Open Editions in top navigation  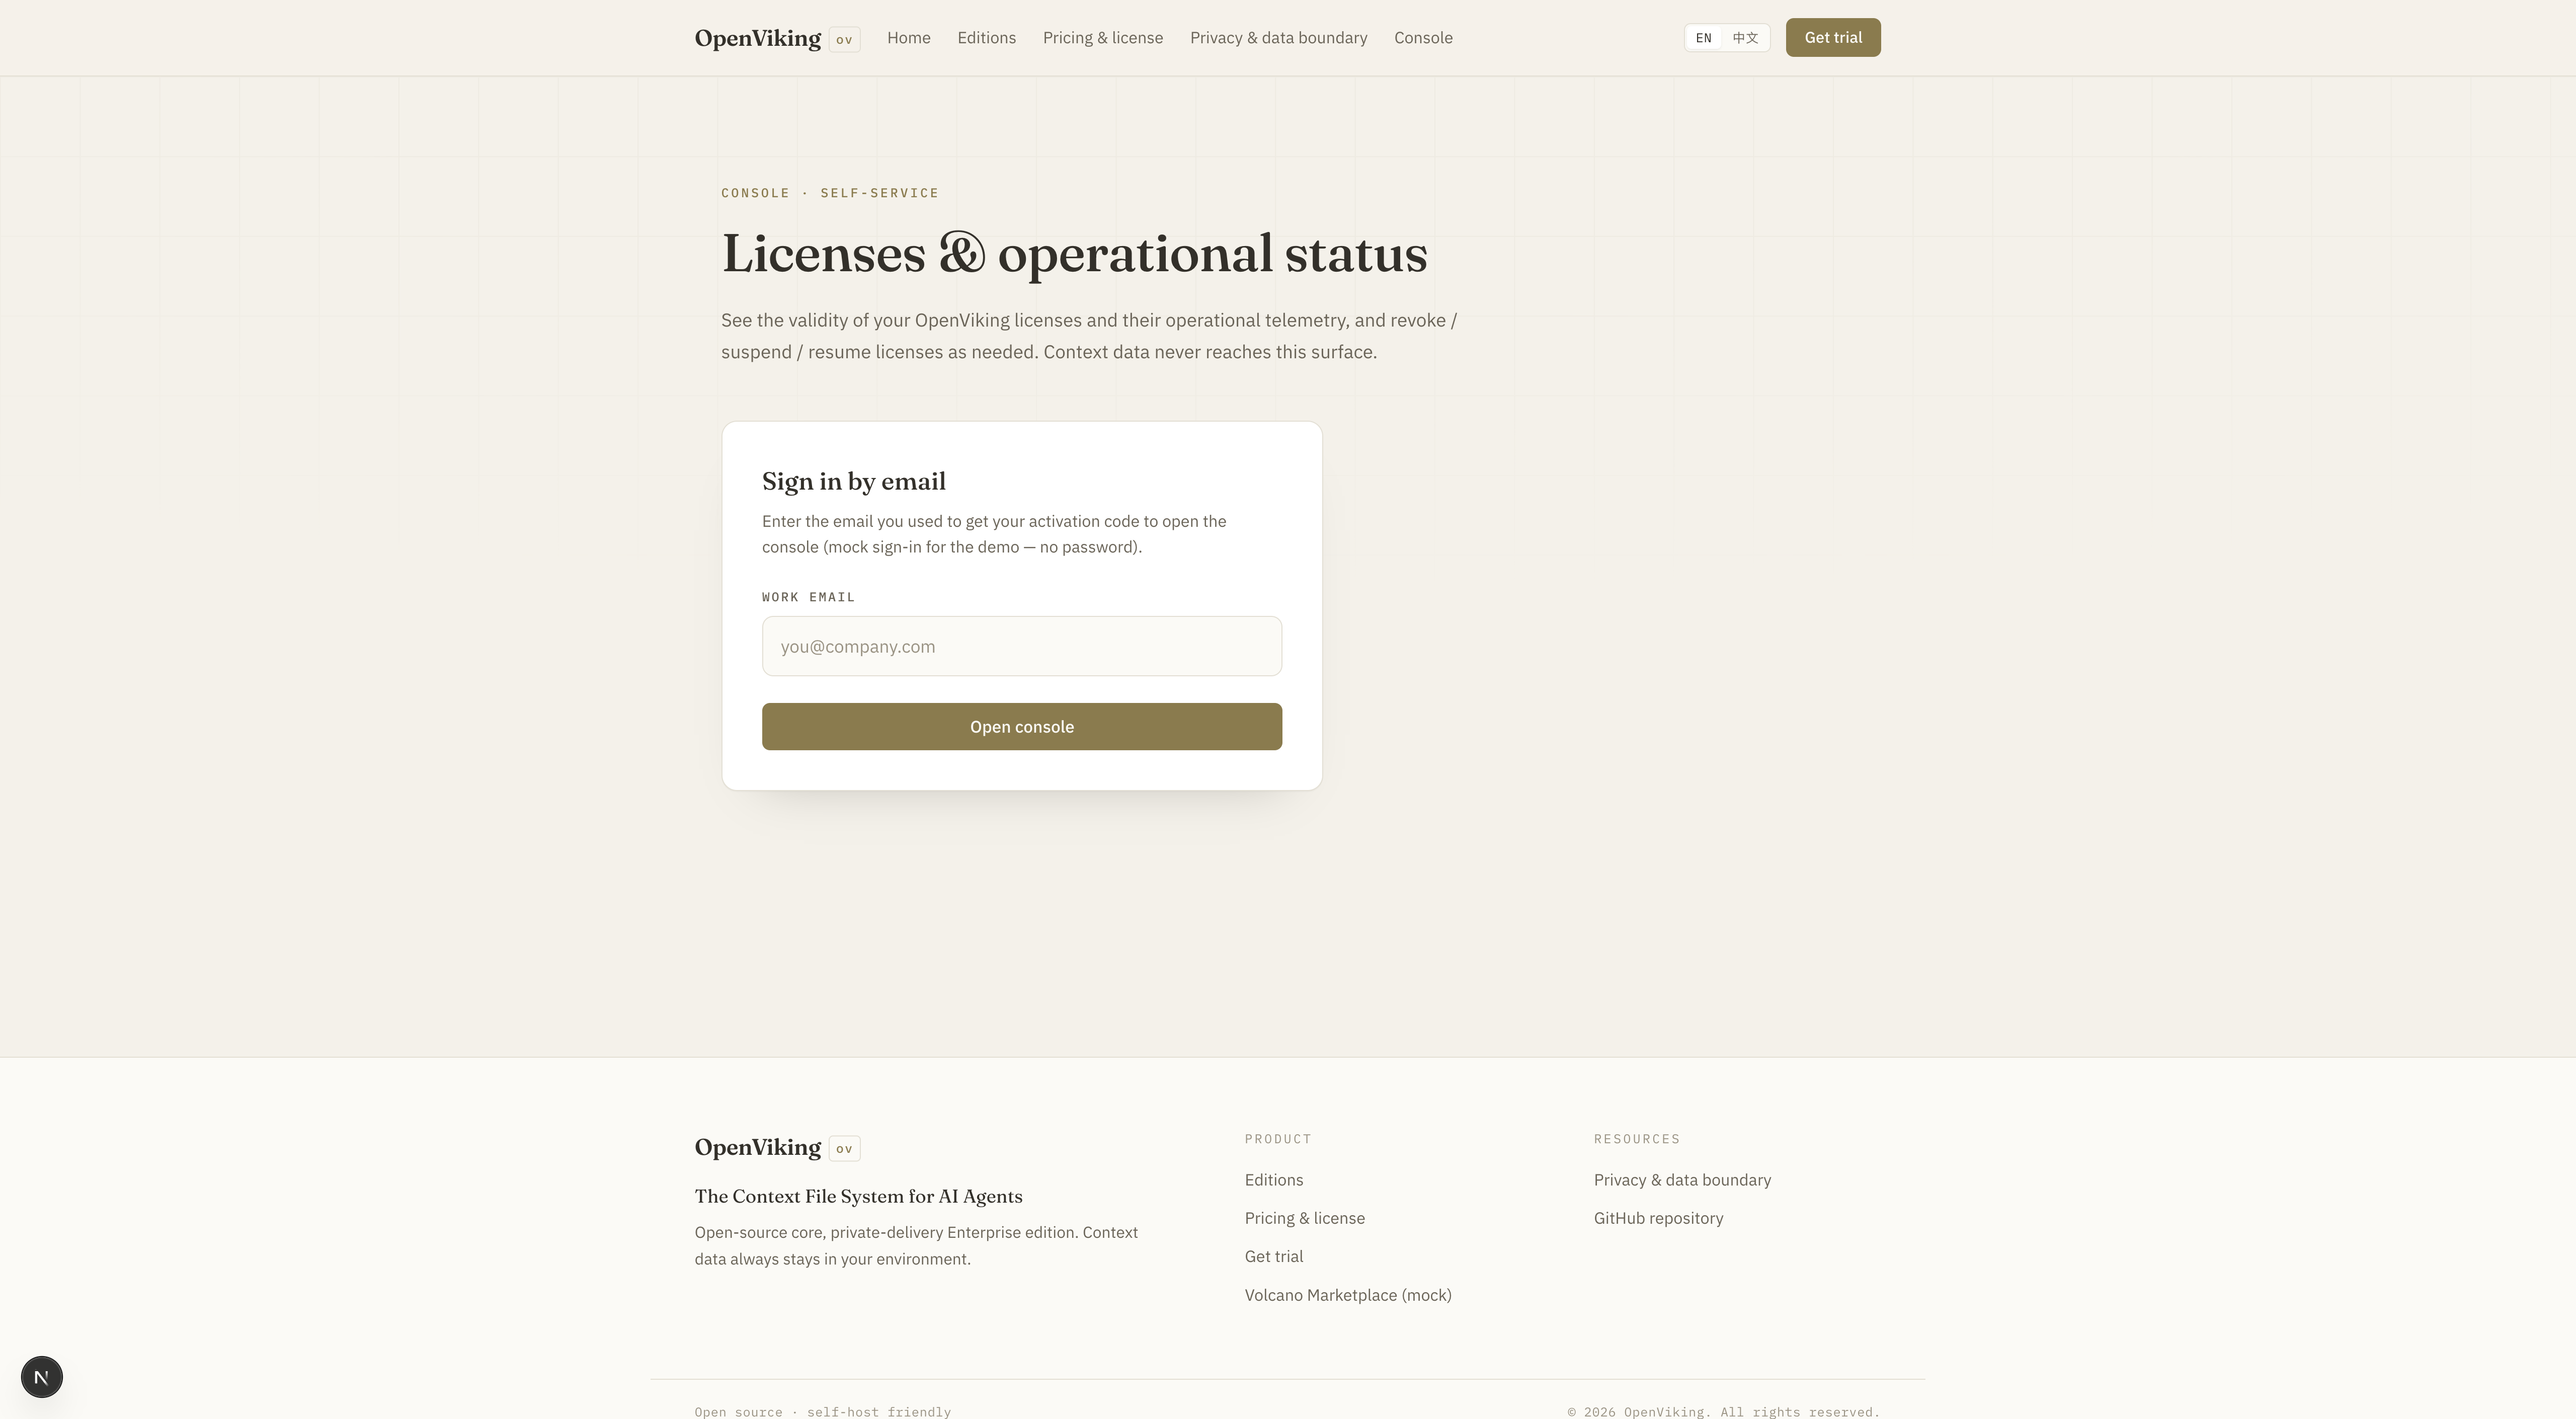pos(986,38)
